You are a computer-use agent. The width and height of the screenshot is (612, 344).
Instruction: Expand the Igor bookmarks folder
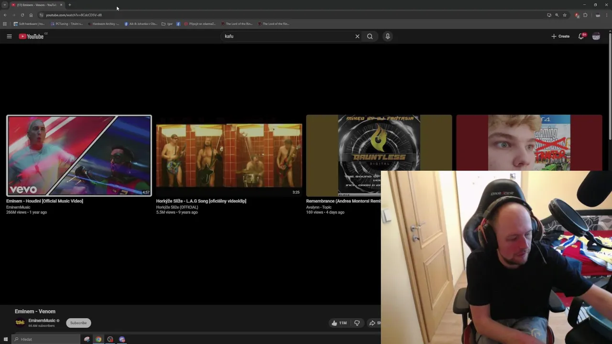point(167,24)
